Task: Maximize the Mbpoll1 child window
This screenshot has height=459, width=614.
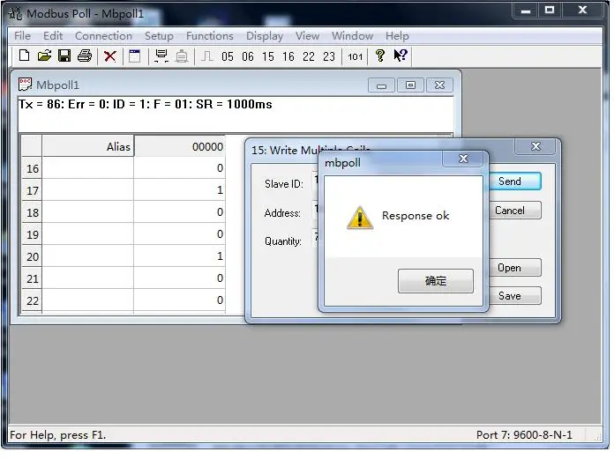Action: click(x=410, y=85)
